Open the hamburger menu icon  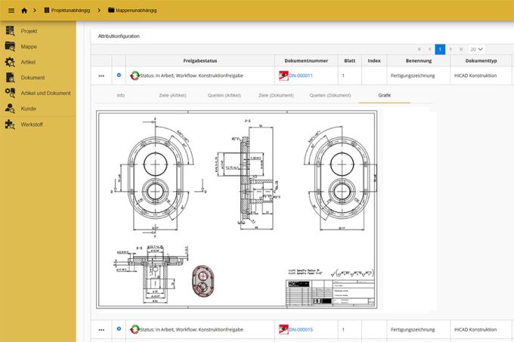point(11,10)
